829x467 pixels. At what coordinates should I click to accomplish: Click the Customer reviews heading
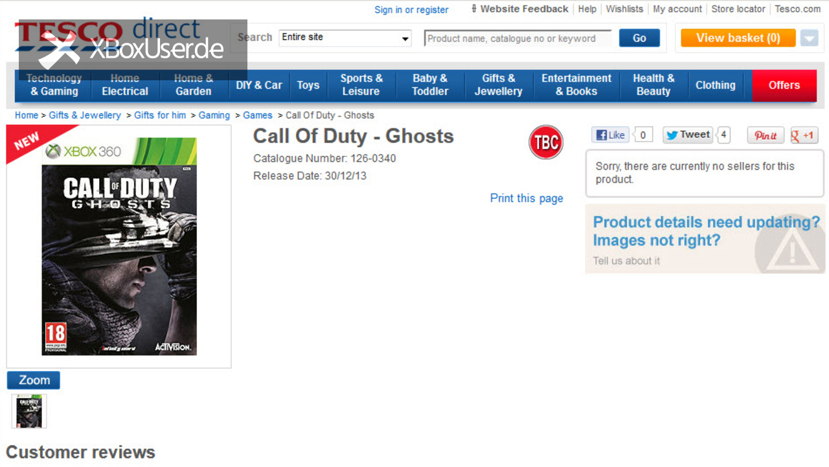pyautogui.click(x=81, y=452)
